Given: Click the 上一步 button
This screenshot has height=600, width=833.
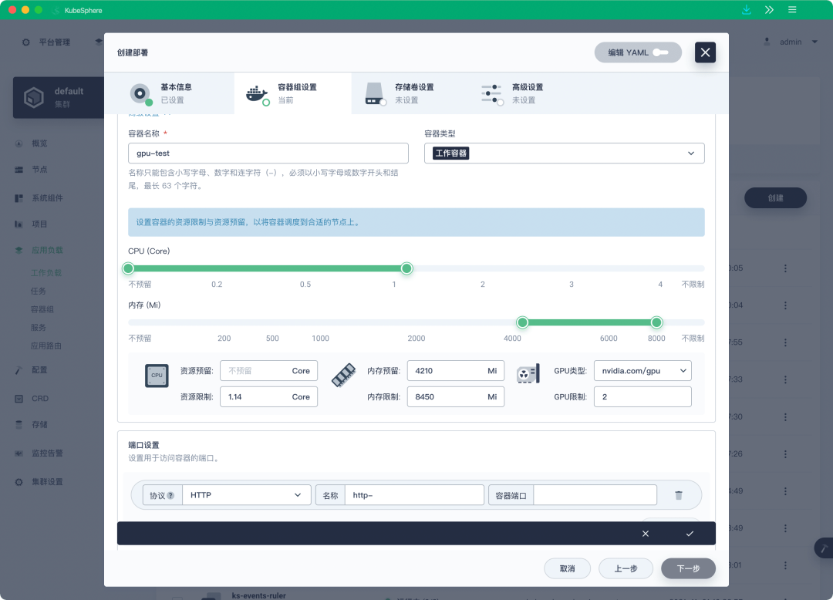Looking at the screenshot, I should 626,568.
